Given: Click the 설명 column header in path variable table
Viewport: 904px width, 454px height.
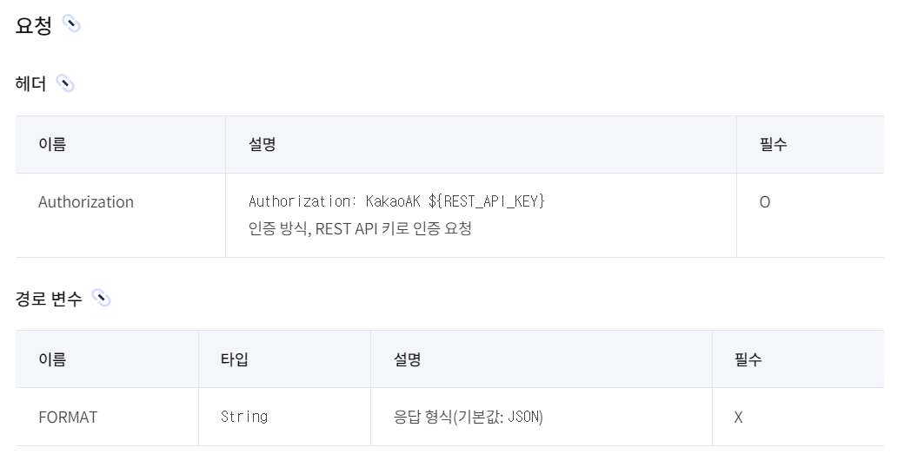Looking at the screenshot, I should coord(407,359).
